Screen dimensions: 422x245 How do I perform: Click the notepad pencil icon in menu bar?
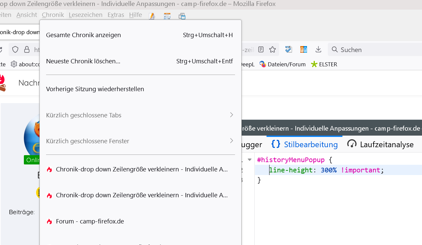pos(152,16)
